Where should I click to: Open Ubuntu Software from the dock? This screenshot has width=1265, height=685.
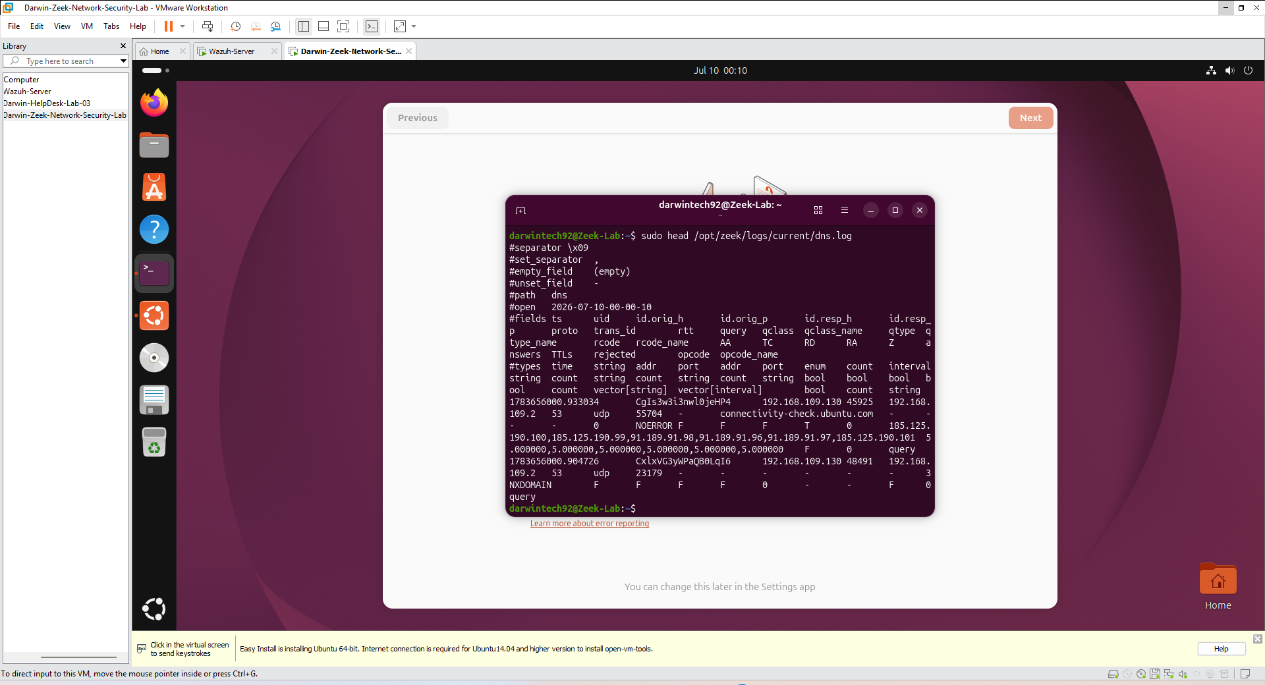pyautogui.click(x=154, y=188)
